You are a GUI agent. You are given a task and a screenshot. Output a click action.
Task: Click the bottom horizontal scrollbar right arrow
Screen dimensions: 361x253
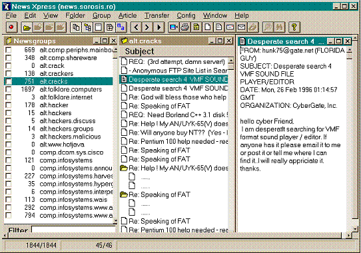coord(349,235)
